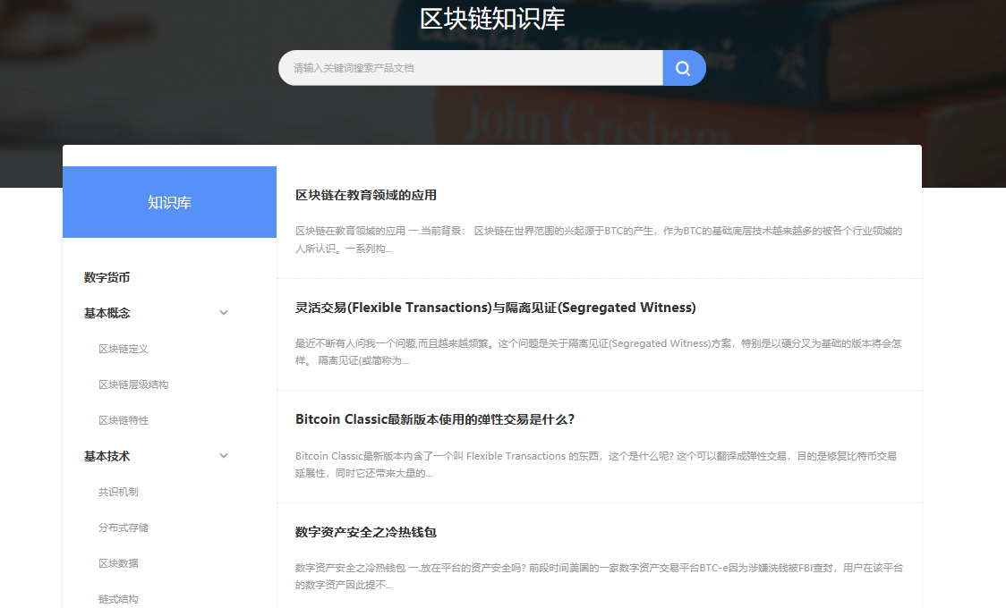
Task: Collapse the 基本技术 chevron arrow
Action: pyautogui.click(x=224, y=456)
